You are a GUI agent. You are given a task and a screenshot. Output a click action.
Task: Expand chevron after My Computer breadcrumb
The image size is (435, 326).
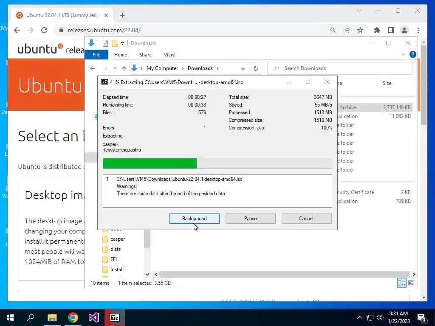[x=183, y=68]
